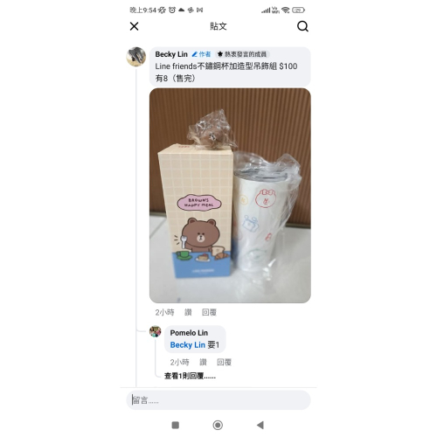
Task: Reply to Pomelo Lin's comment via 回覆
Action: tap(224, 362)
